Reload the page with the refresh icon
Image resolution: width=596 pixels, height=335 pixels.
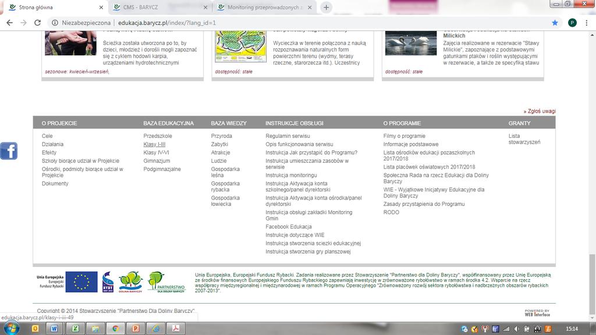pos(37,23)
